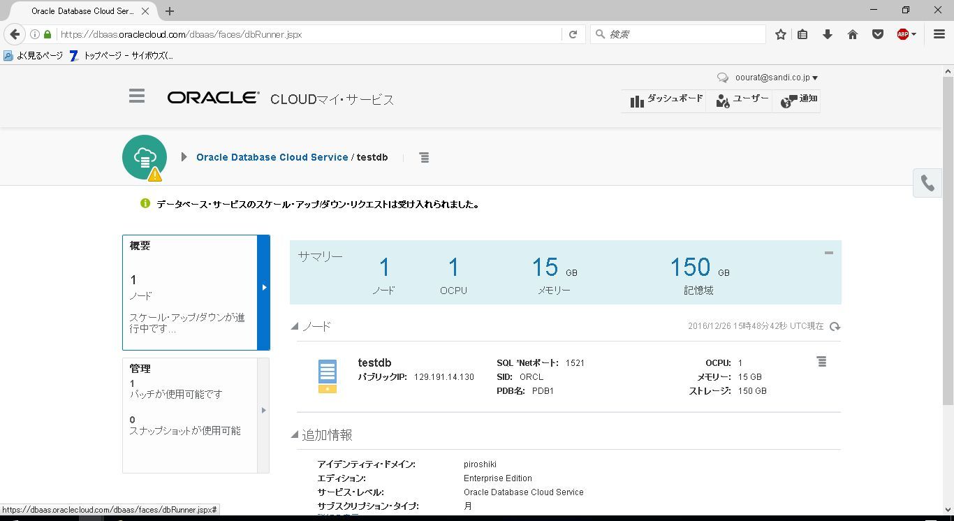954x521 pixels.
Task: Click the phone contact icon
Action: pyautogui.click(x=927, y=183)
